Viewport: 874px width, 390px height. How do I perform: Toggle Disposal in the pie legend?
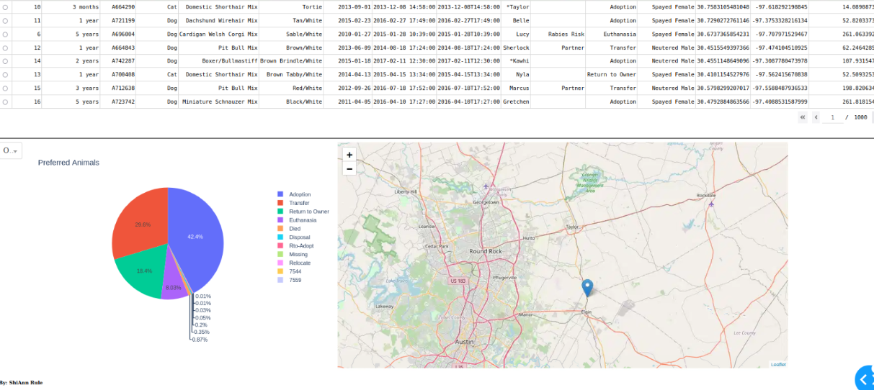[x=299, y=237]
